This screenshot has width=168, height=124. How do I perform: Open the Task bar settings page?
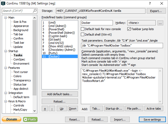click(x=19, y=43)
